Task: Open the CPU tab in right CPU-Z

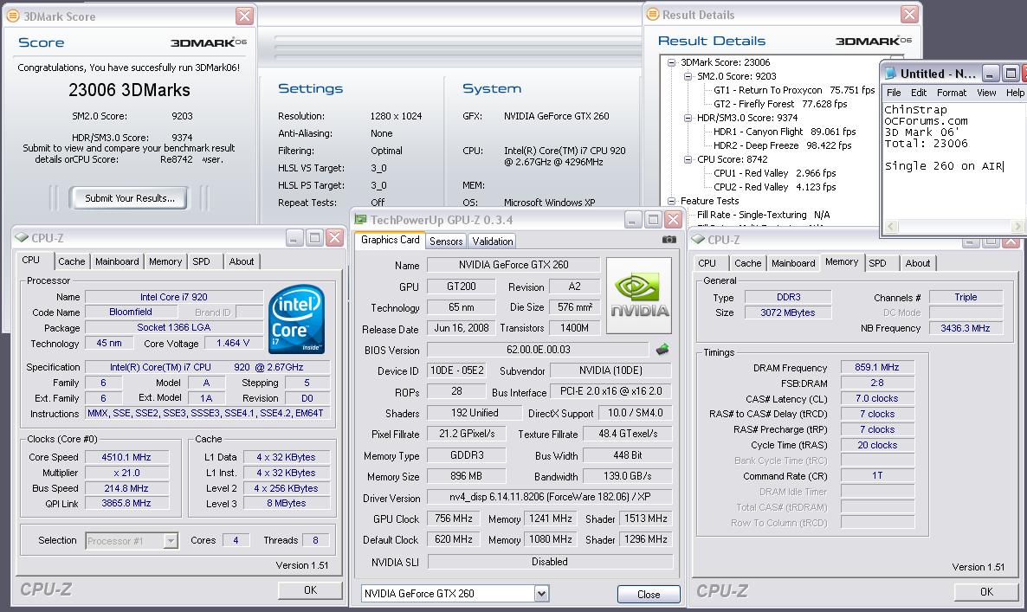Action: 707,263
